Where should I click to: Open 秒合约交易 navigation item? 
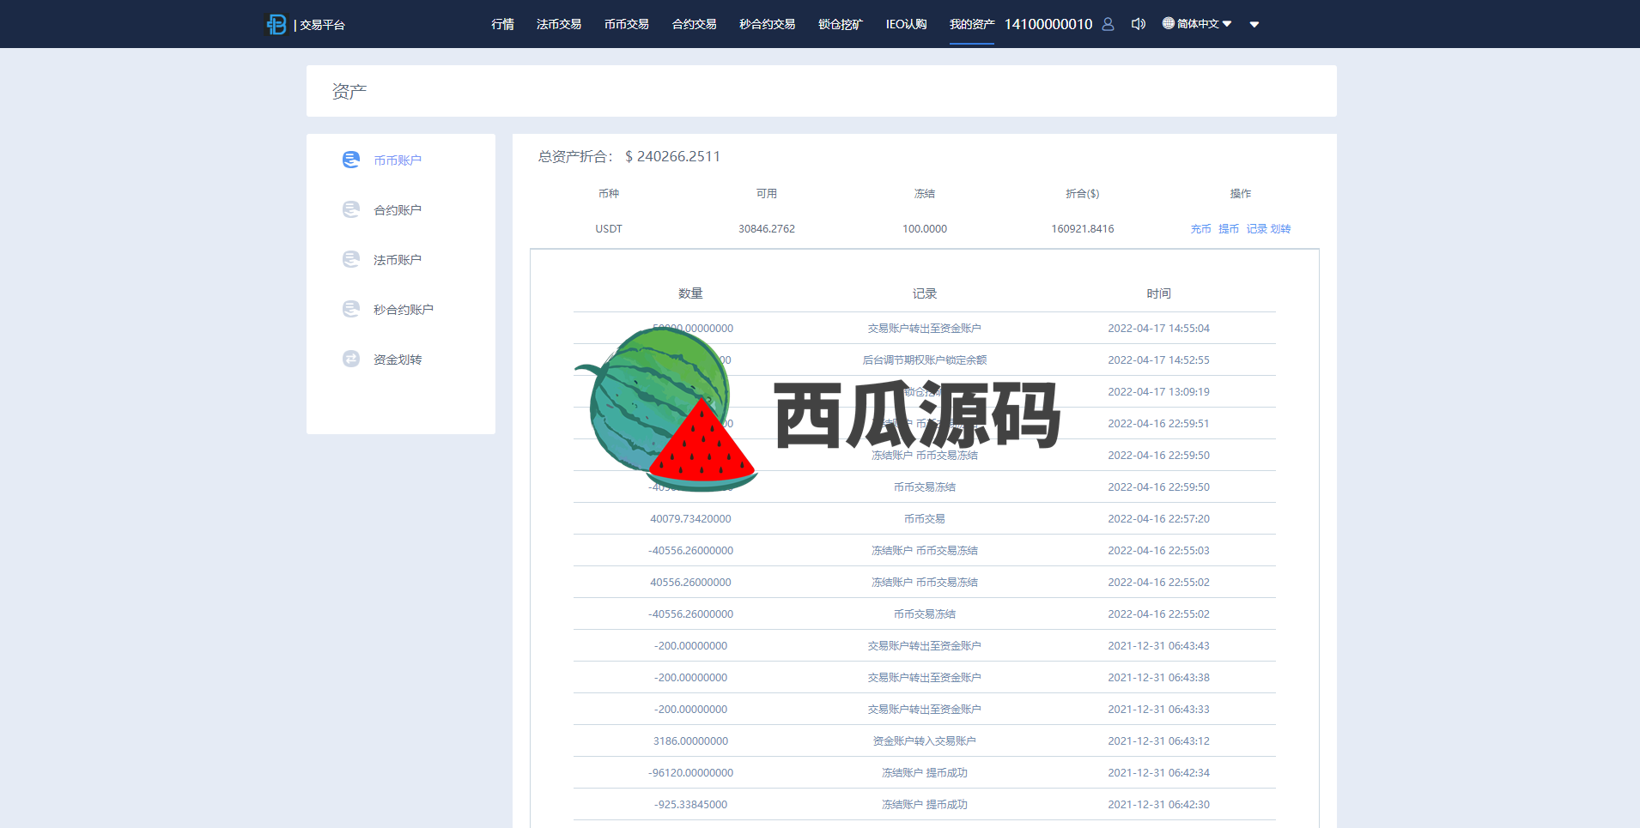point(768,24)
